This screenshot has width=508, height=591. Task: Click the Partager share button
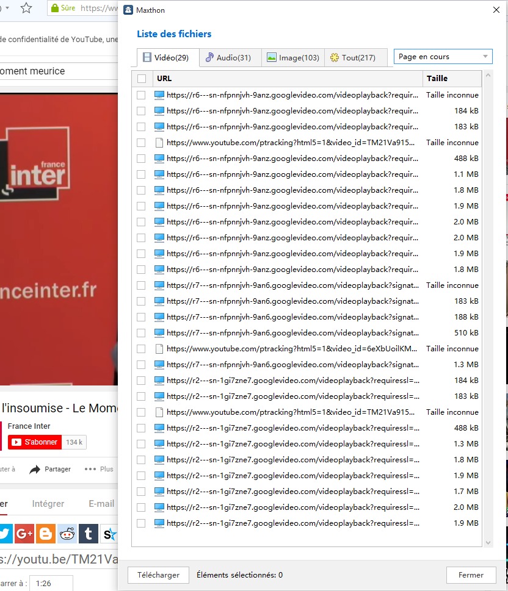coord(50,469)
